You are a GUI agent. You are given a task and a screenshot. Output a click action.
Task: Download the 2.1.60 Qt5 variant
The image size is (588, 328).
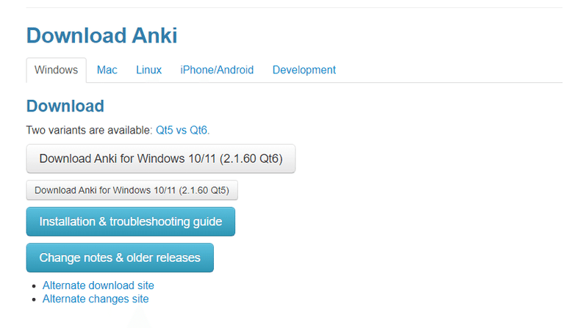coord(132,190)
